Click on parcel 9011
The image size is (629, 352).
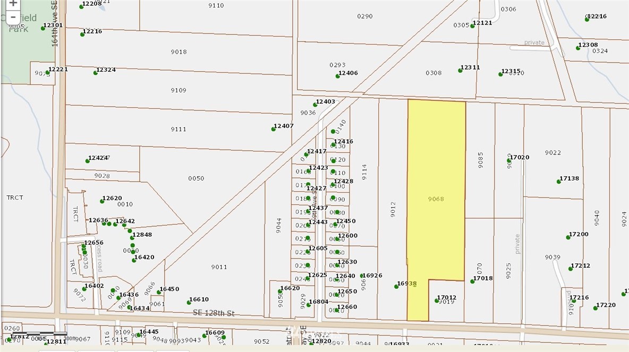[219, 267]
